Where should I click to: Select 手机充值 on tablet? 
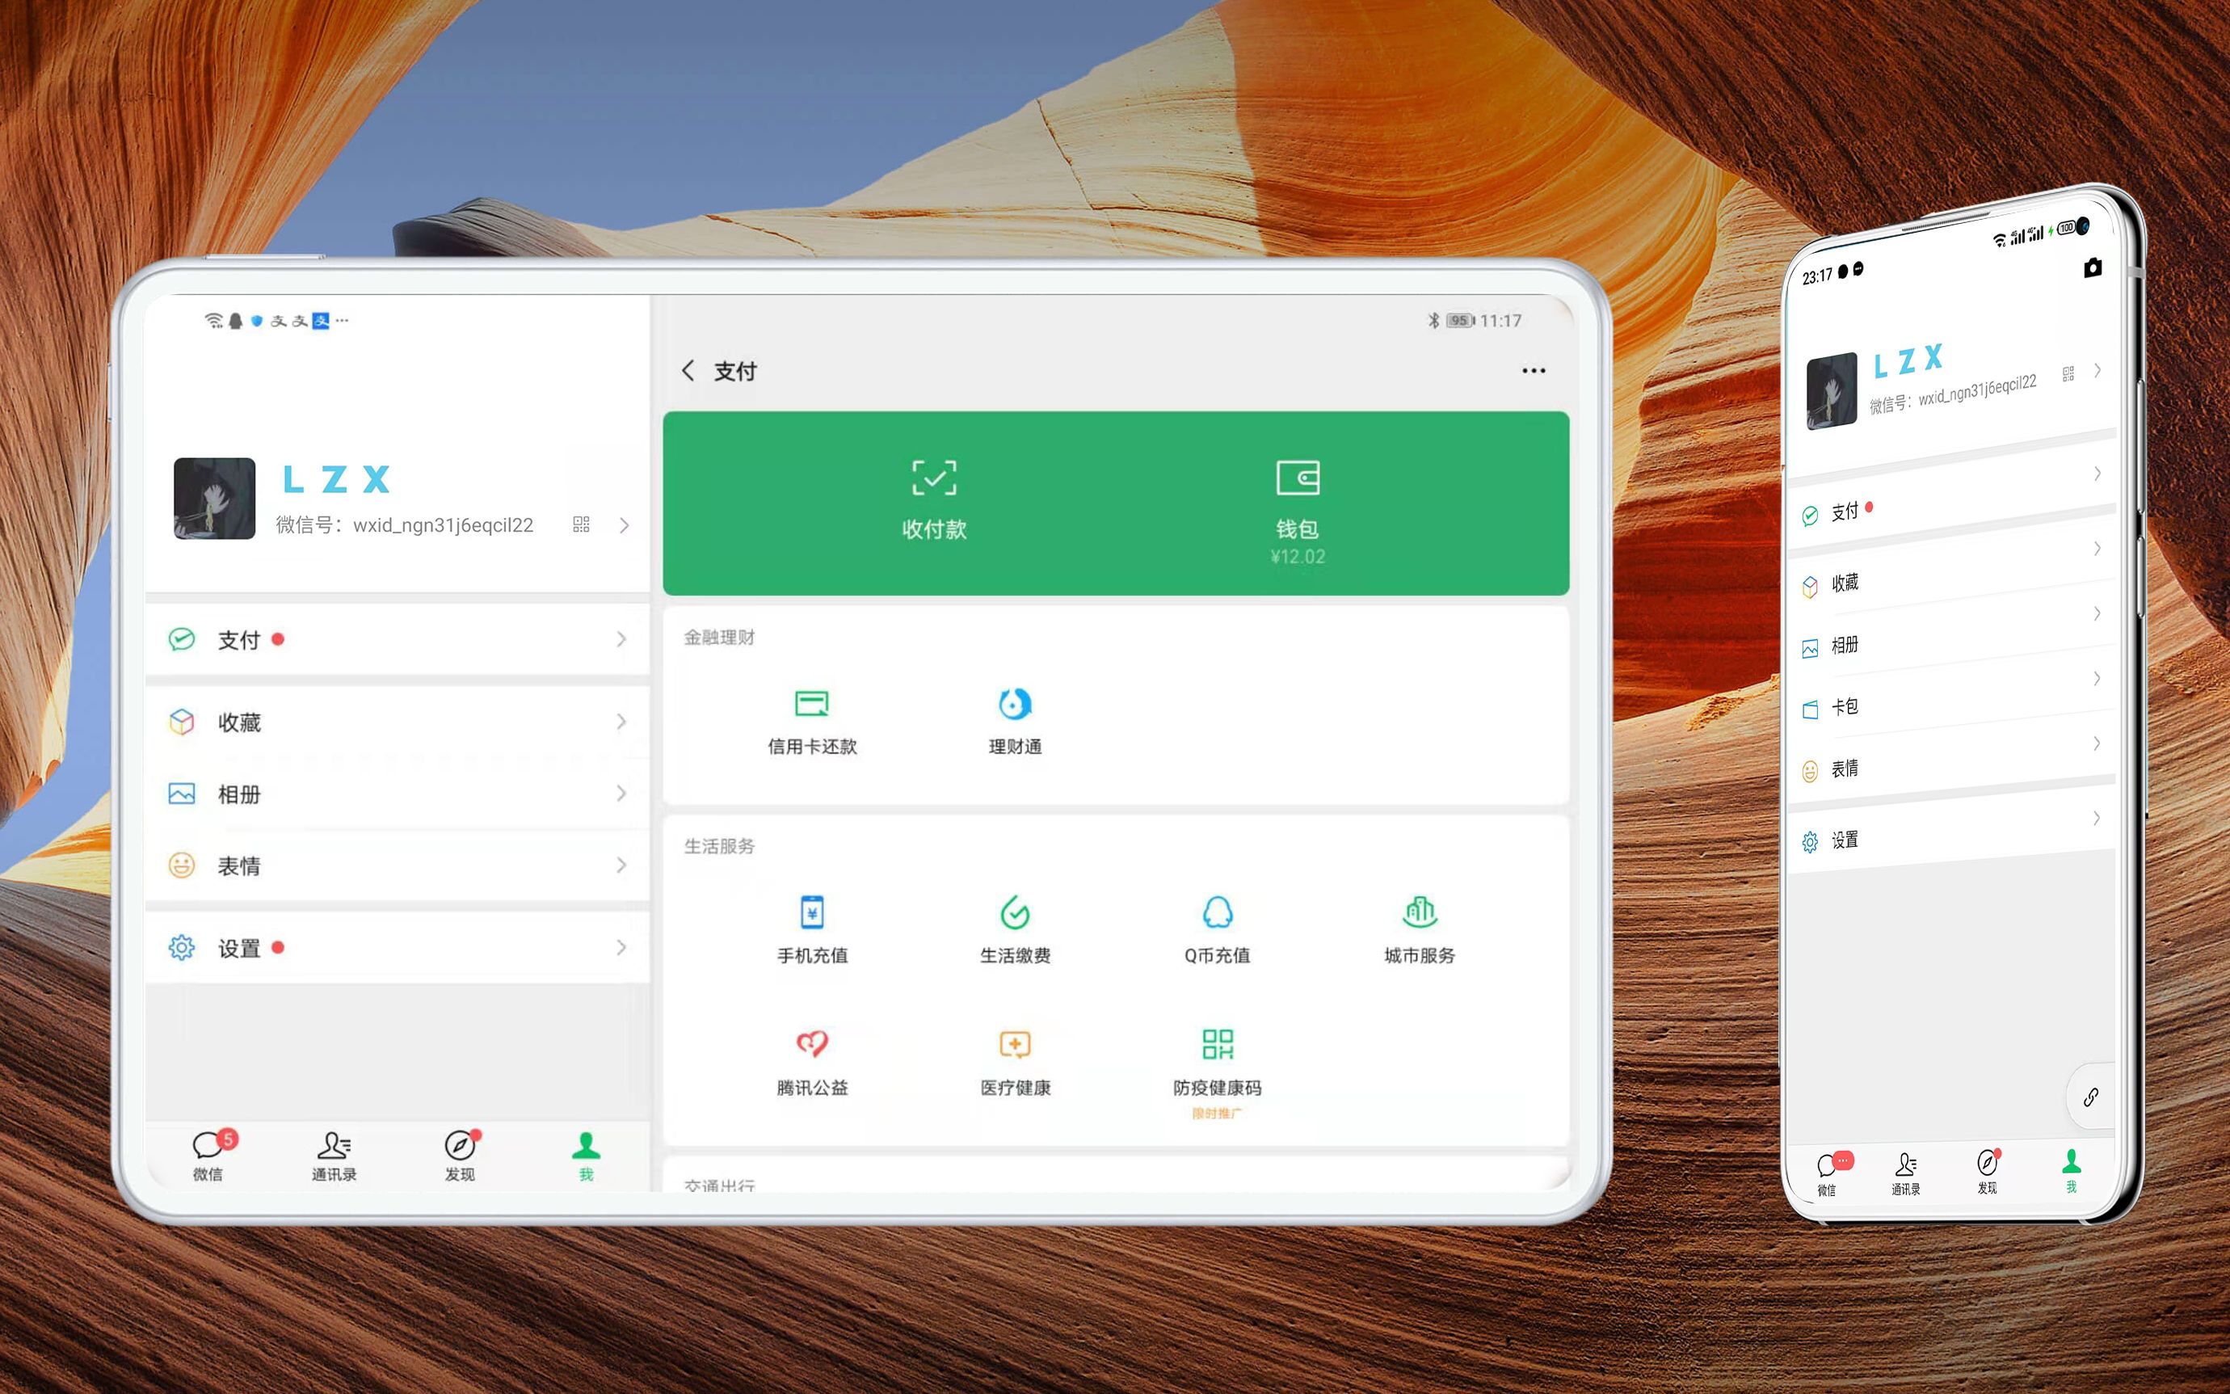pos(812,930)
